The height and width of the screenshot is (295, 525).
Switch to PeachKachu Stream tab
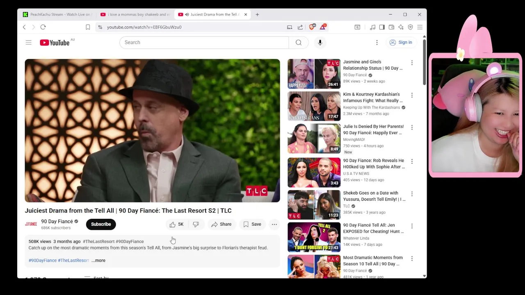pyautogui.click(x=57, y=14)
